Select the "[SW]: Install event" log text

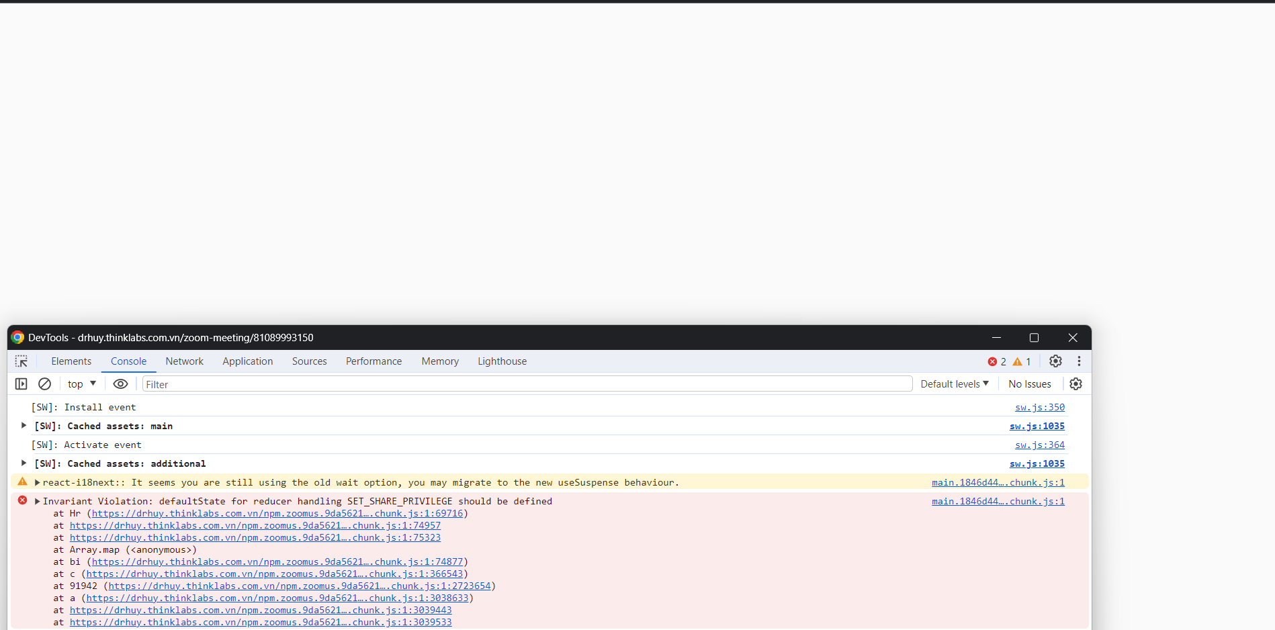(83, 407)
